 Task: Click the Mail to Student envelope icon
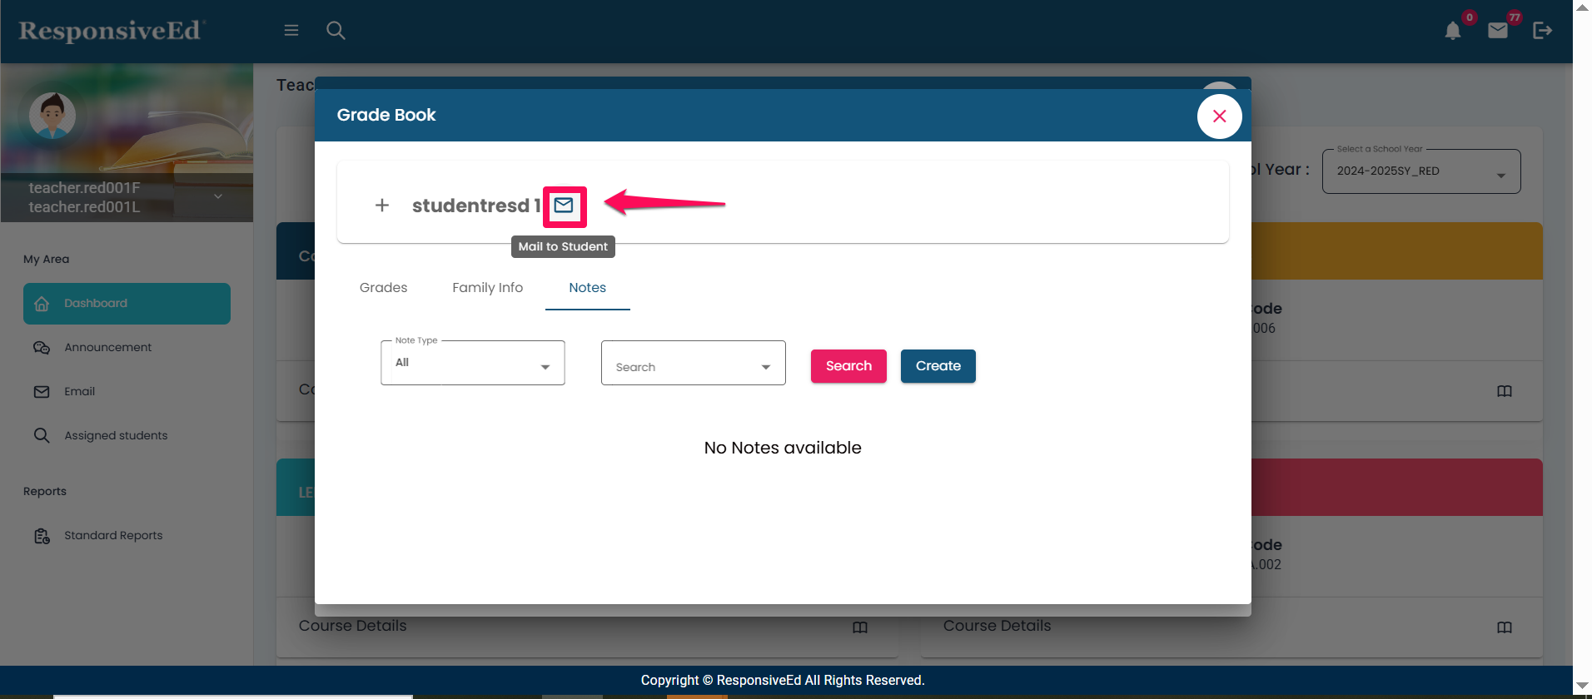564,206
